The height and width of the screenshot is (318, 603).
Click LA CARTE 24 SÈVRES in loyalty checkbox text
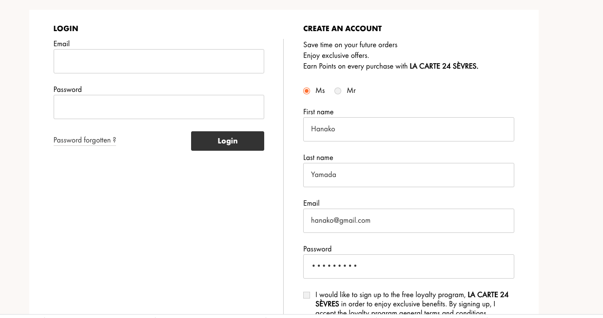(487, 295)
